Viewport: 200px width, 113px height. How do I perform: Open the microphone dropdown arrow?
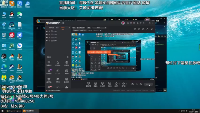pyautogui.click(x=119, y=84)
